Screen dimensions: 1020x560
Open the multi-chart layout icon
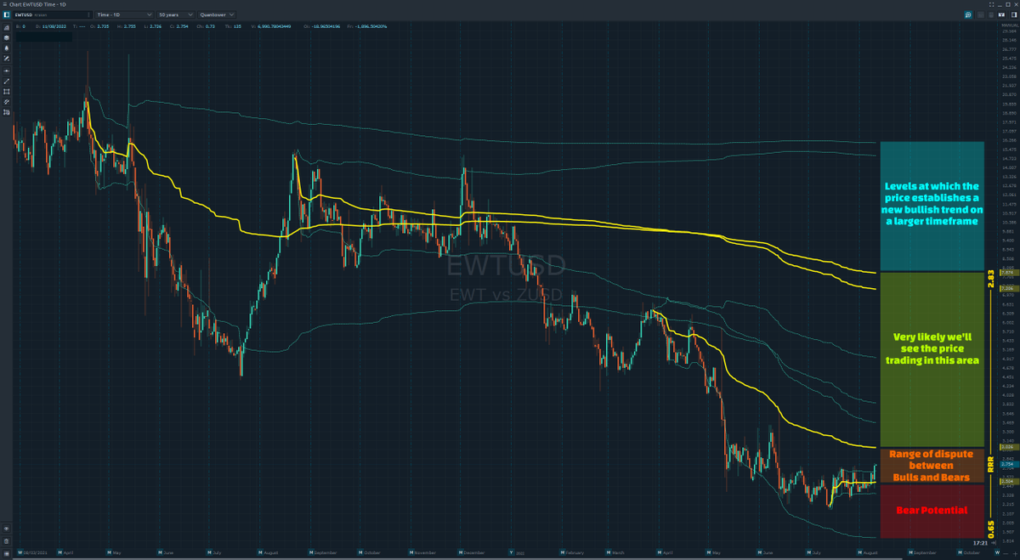point(1001,14)
